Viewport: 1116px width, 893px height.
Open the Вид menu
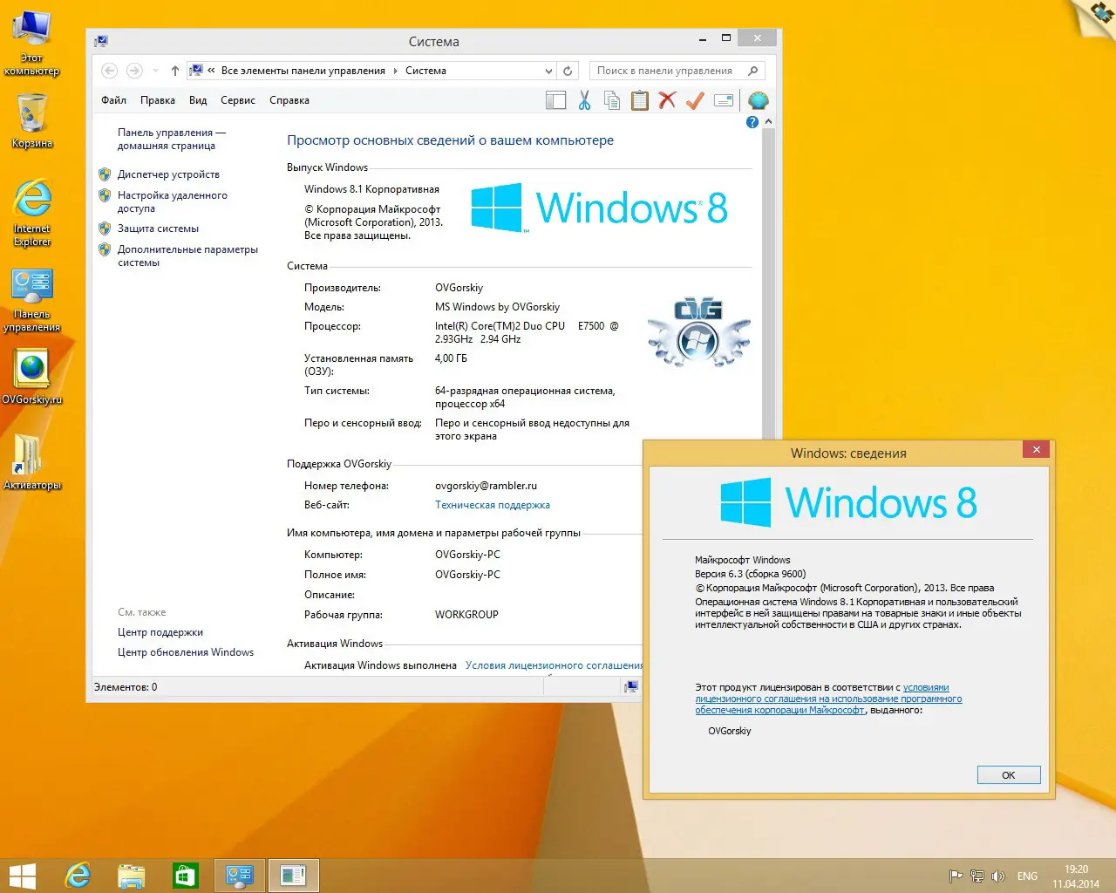click(x=198, y=100)
